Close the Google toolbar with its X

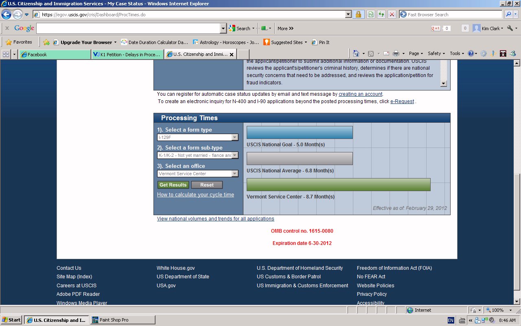pos(7,29)
